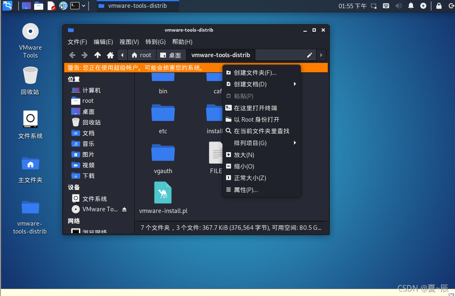Select 视频 in the sidebar
The image size is (455, 296).
coord(83,165)
